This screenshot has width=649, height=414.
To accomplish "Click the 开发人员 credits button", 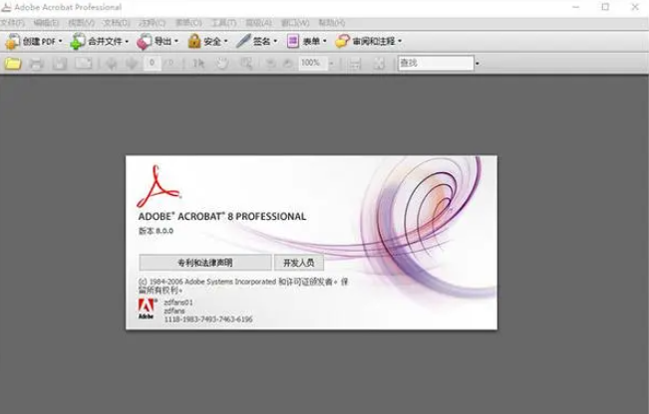I will click(299, 263).
